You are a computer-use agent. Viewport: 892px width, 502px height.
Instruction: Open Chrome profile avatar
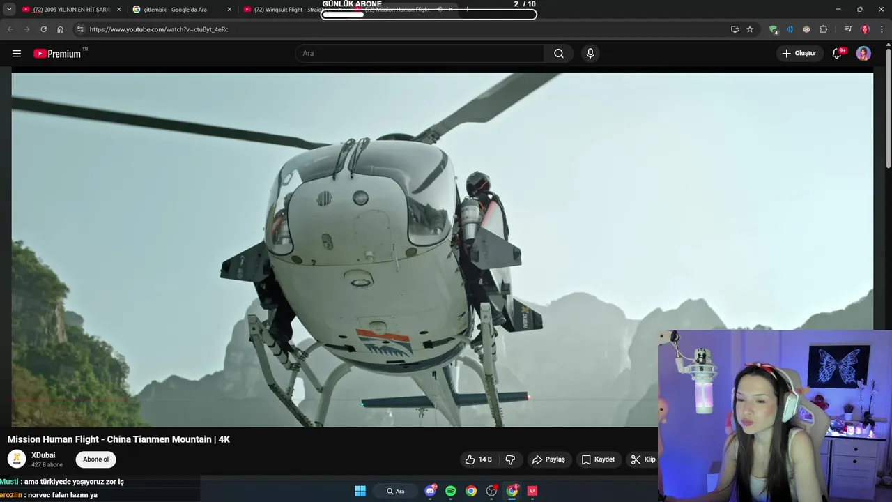tap(865, 29)
